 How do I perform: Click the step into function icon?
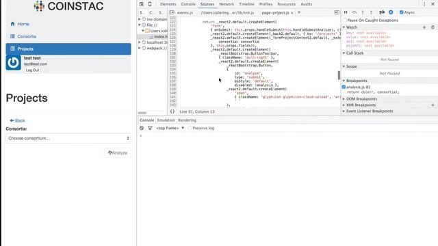(363, 12)
